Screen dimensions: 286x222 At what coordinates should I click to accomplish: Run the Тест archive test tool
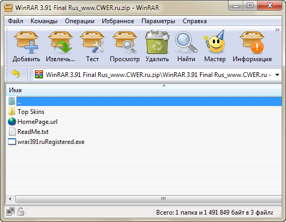pyautogui.click(x=92, y=43)
